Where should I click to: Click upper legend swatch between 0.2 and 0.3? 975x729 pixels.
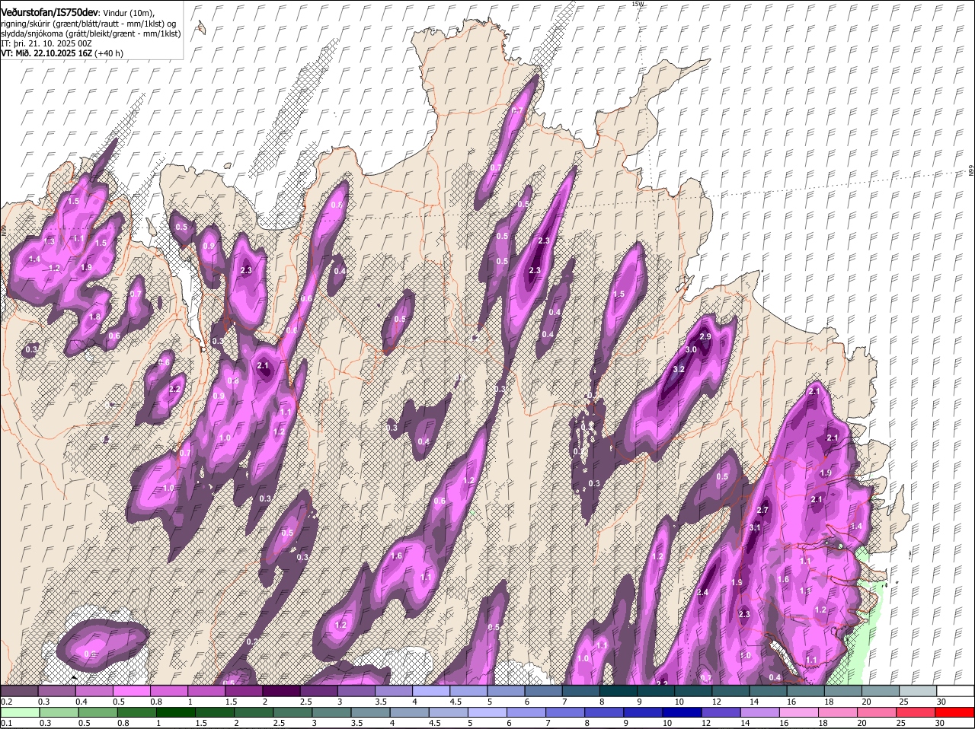point(20,691)
